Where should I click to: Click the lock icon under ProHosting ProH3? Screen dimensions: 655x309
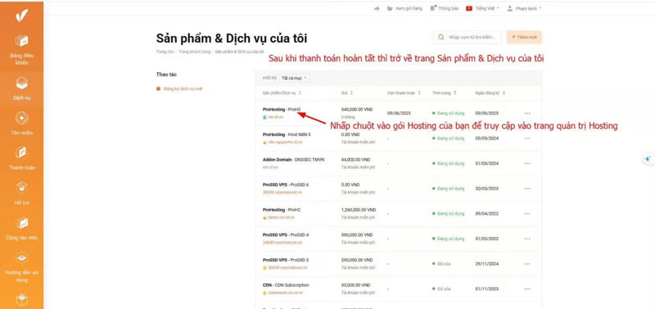(x=264, y=117)
